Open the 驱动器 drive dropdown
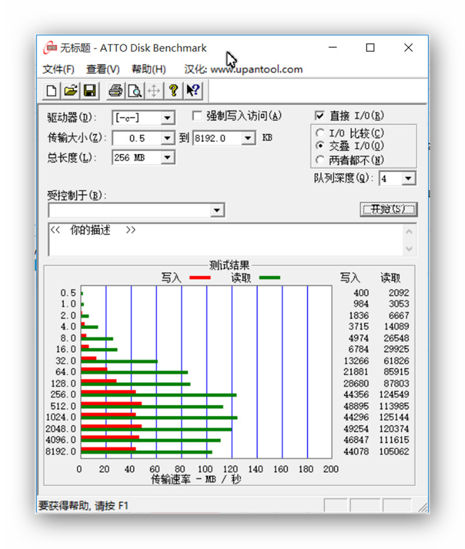The height and width of the screenshot is (549, 465). 167,117
